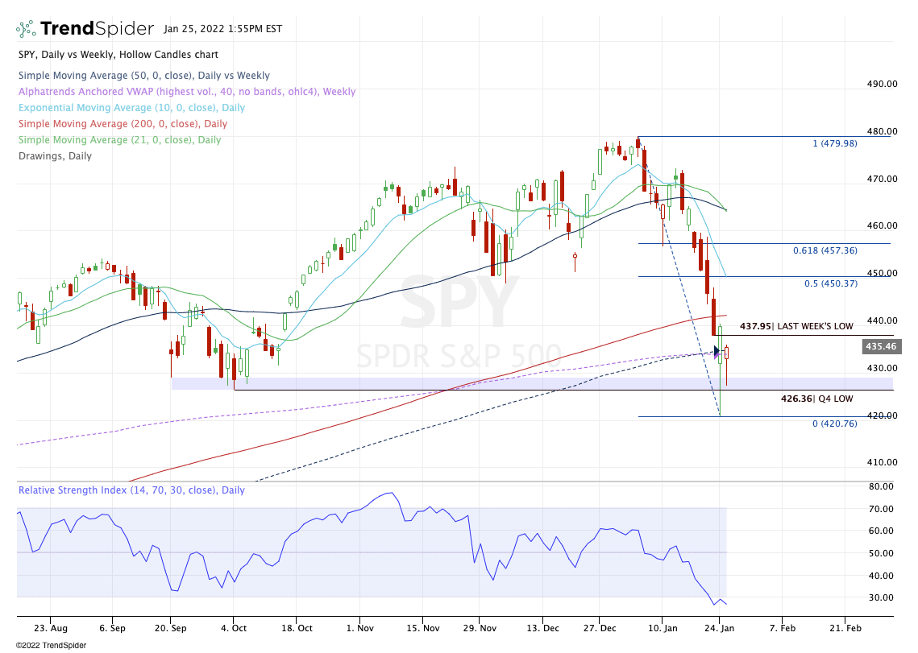This screenshot has height=653, width=918.
Task: Click the Fibonacci 0.618 (457.36) level label
Action: tap(825, 250)
